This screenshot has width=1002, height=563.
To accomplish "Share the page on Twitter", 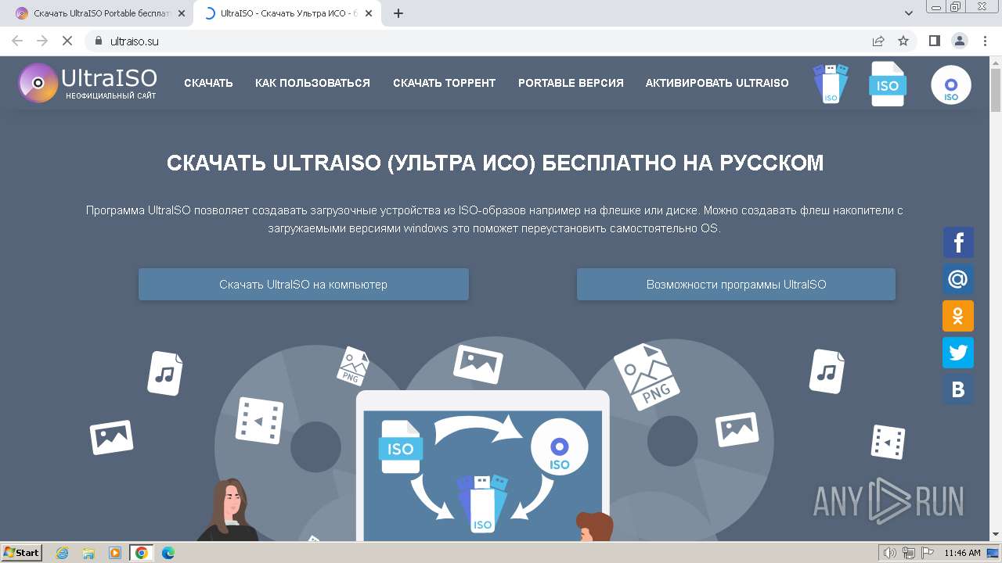I will [958, 353].
